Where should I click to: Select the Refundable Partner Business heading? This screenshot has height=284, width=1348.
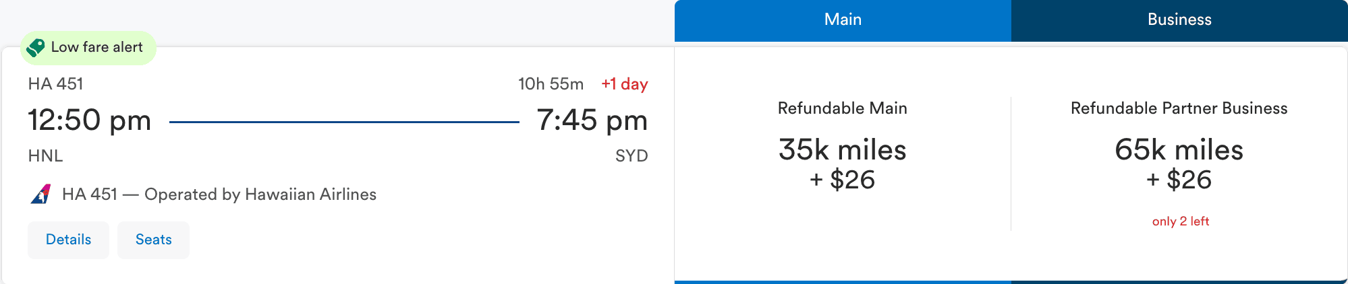[1179, 108]
